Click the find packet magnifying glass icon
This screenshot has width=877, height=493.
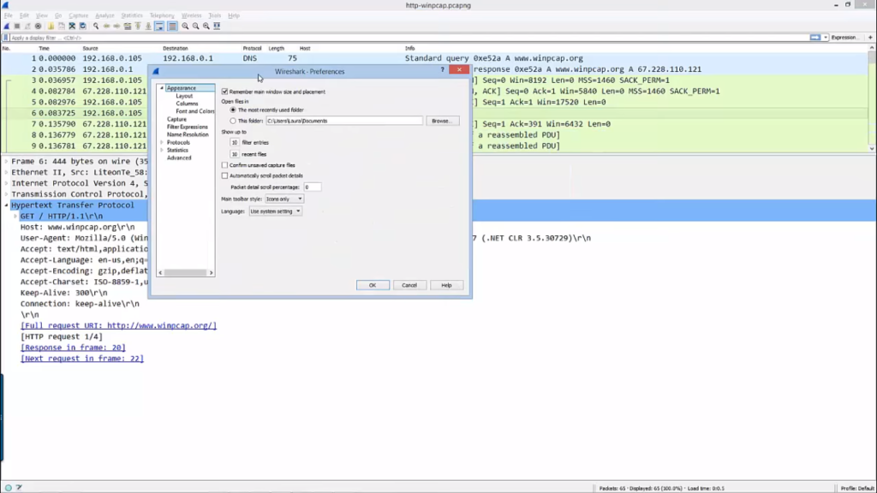tap(94, 27)
